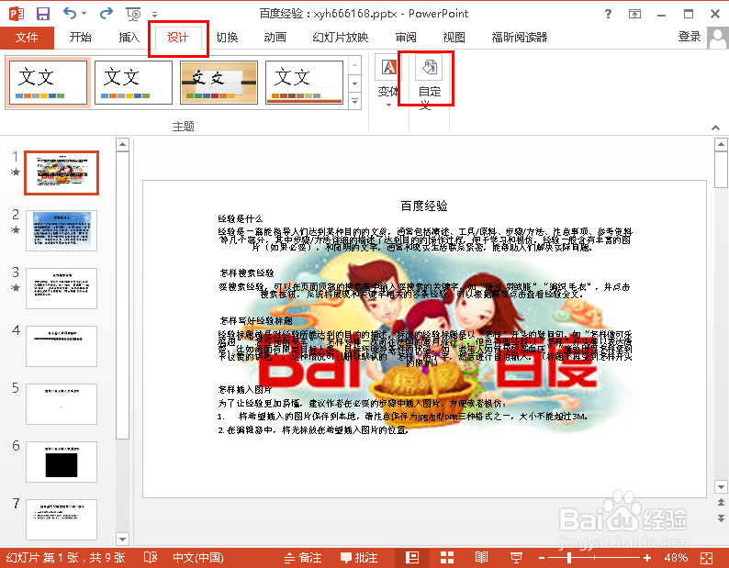Switch to the 动画 tab

275,38
